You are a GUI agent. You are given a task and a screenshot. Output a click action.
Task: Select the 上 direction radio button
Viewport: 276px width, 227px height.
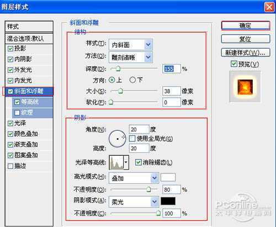tap(112, 80)
